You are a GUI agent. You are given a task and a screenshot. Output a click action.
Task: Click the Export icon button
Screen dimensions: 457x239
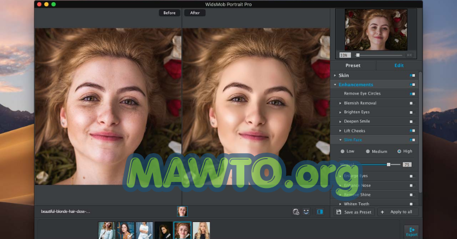[411, 232]
